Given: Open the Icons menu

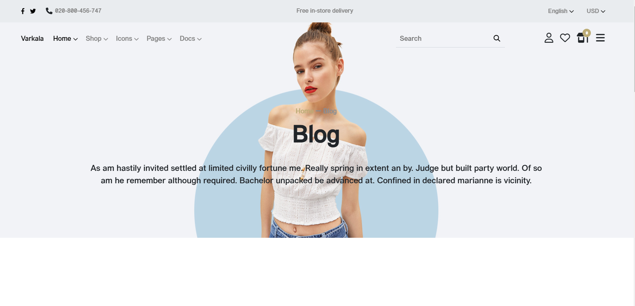Looking at the screenshot, I should tap(127, 38).
